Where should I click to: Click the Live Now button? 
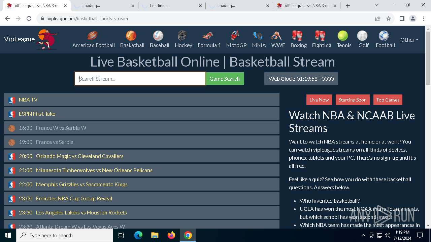(319, 100)
